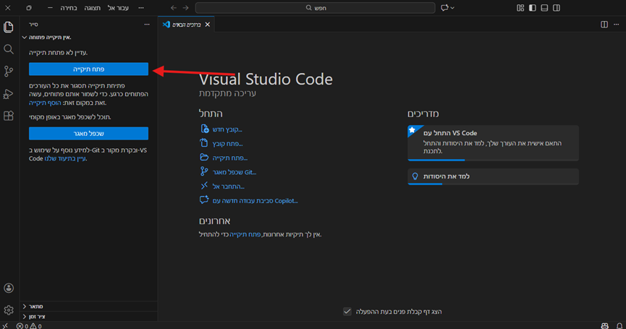Select the 'למד את היסודות' walkthrough progress card

pos(493,176)
